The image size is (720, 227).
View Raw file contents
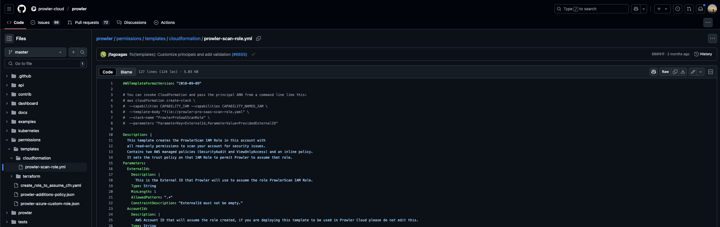click(x=665, y=72)
